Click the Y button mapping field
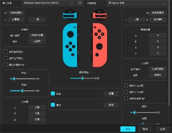 158,53
